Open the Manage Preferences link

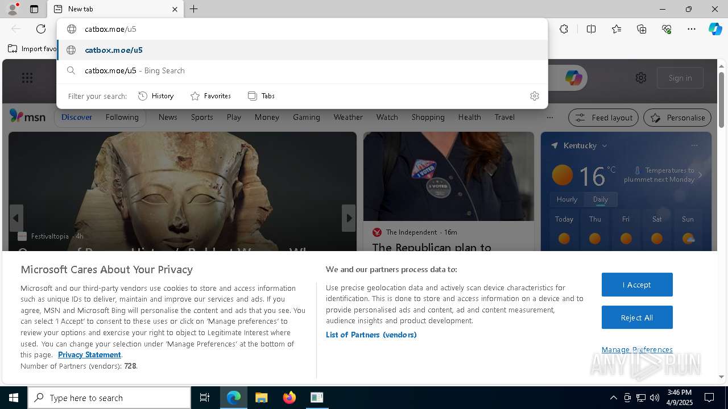click(x=637, y=349)
